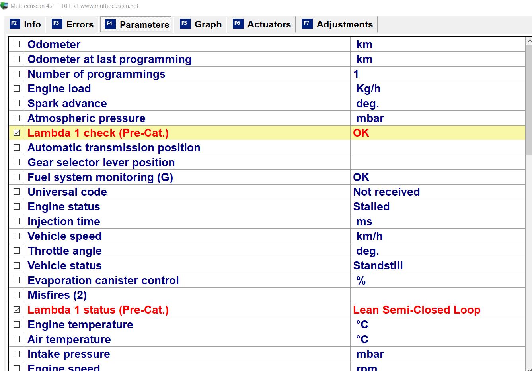Click the parameter list scrollbar thumb
The height and width of the screenshot is (371, 532).
[x=529, y=100]
